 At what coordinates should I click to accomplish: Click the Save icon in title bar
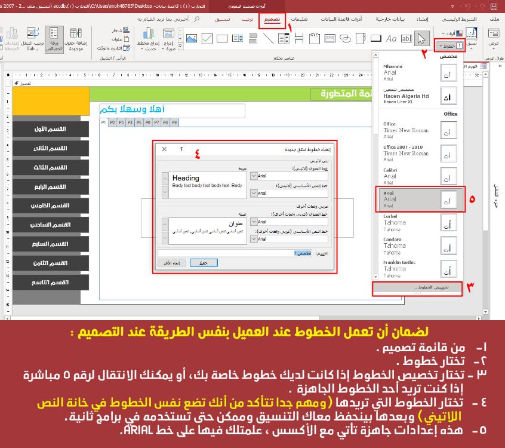494,6
